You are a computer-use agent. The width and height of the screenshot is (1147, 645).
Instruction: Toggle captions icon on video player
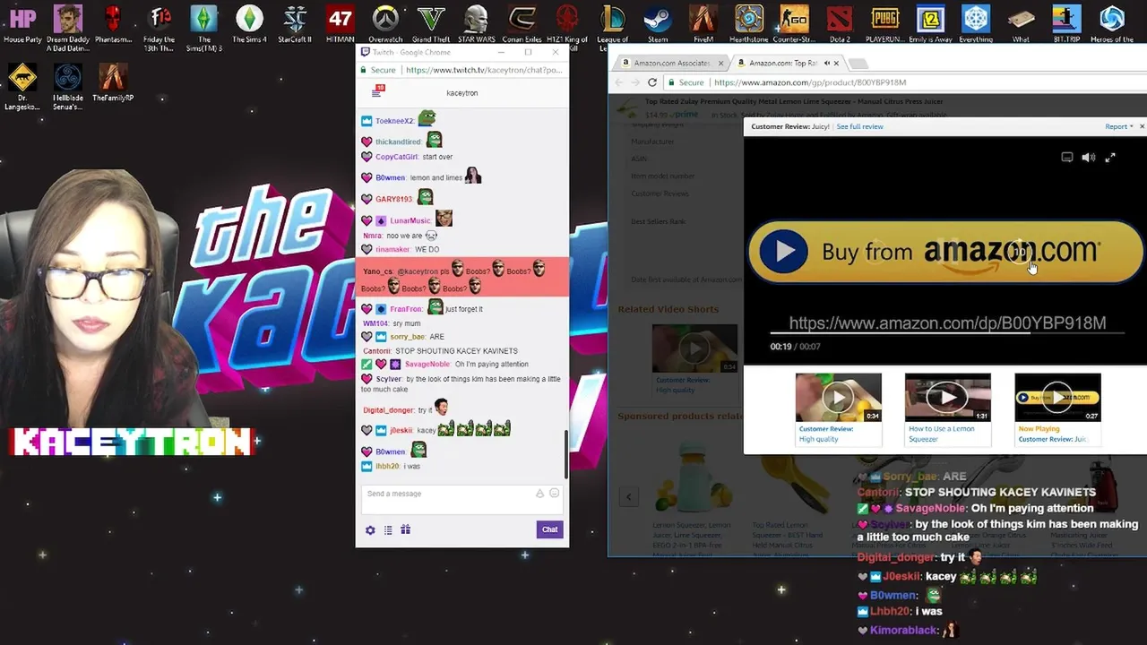pyautogui.click(x=1066, y=158)
